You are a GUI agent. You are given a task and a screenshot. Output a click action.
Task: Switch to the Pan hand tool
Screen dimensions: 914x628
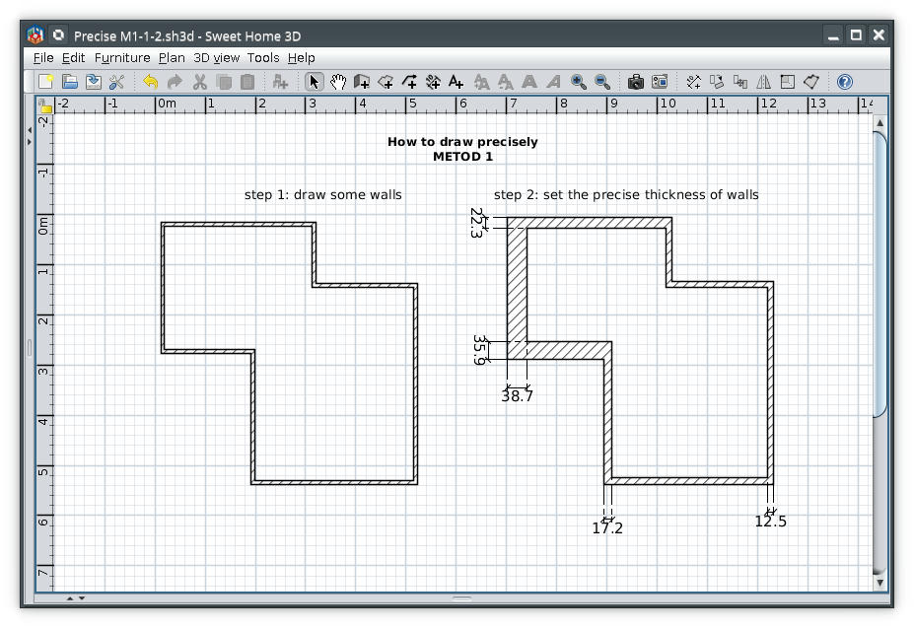pos(338,82)
